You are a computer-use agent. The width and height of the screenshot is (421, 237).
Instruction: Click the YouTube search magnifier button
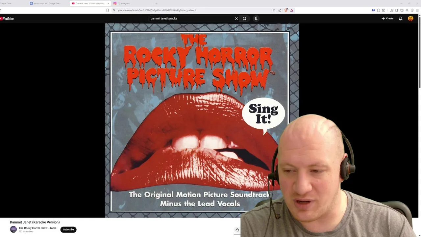click(244, 18)
